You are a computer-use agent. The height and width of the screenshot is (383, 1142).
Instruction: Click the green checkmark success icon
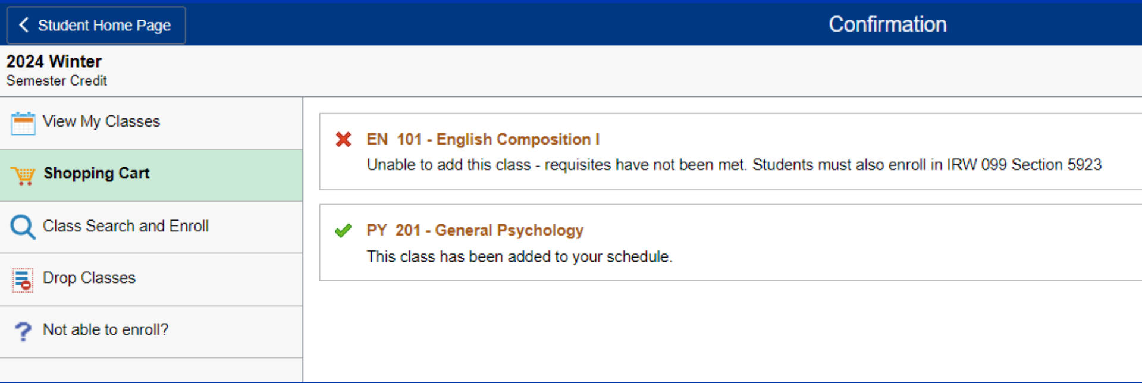pos(343,231)
